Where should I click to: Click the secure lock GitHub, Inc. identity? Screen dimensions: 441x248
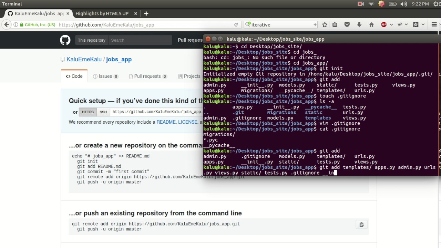click(38, 24)
